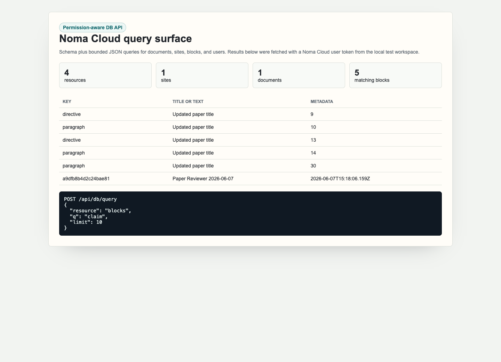Click the TITLE OR TEXT column header

coord(188,102)
